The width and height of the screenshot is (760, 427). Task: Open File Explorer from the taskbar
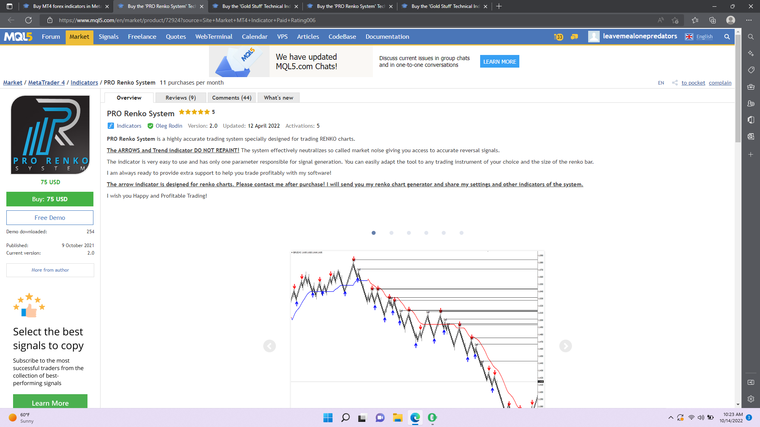[x=397, y=418]
